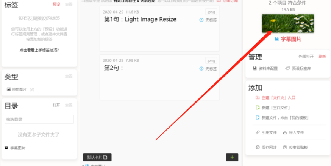Click the 导入文件 import icon

click(285, 132)
